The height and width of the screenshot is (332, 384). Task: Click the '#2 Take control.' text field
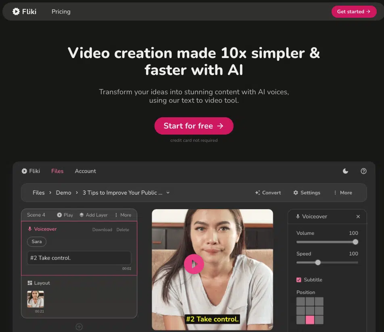click(x=79, y=258)
